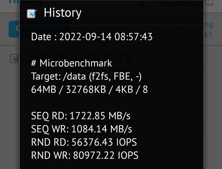Dismiss dialog by clicking left dimmed area

9,111
